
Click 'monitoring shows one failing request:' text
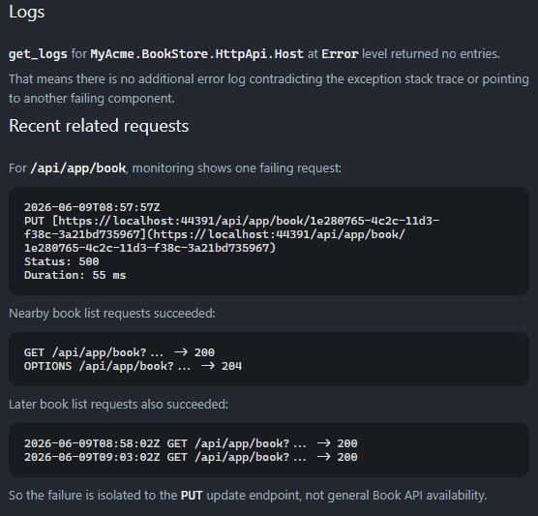tap(237, 168)
